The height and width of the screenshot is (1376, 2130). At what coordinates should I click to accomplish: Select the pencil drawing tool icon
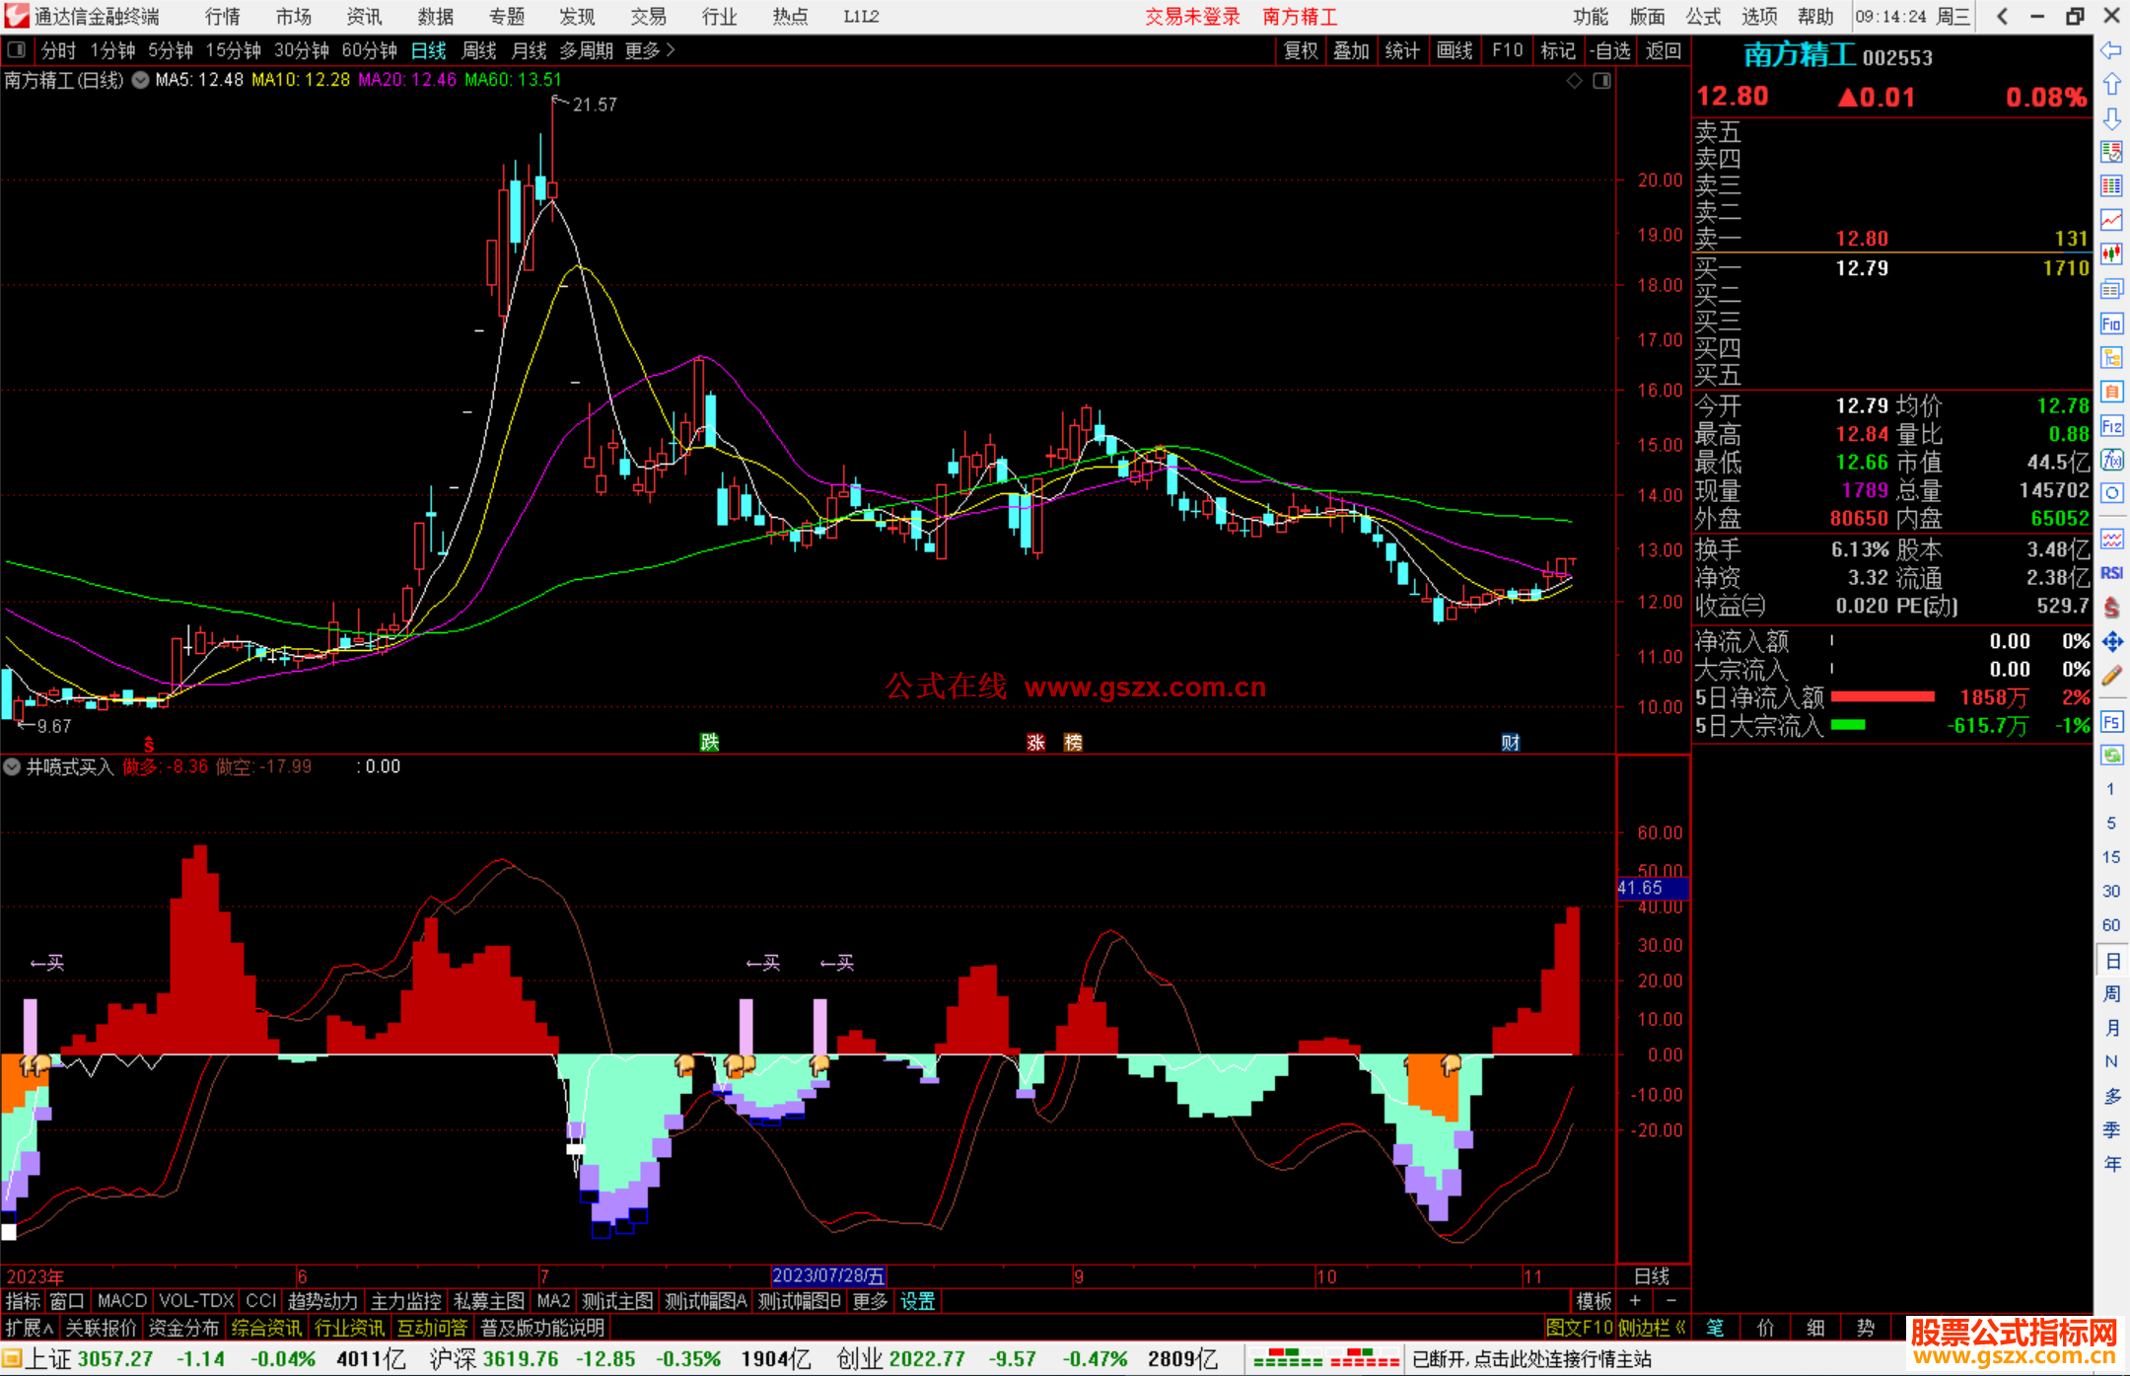2111,676
